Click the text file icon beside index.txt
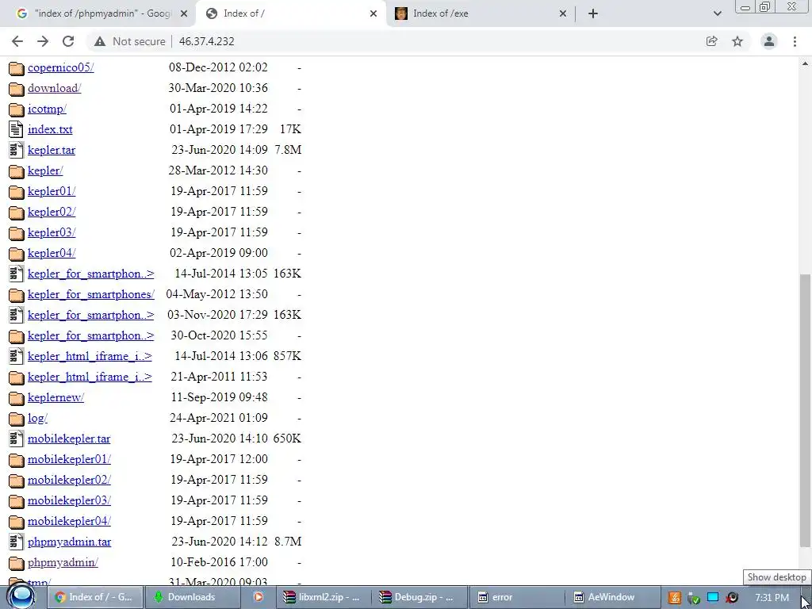The width and height of the screenshot is (812, 609). tap(16, 129)
